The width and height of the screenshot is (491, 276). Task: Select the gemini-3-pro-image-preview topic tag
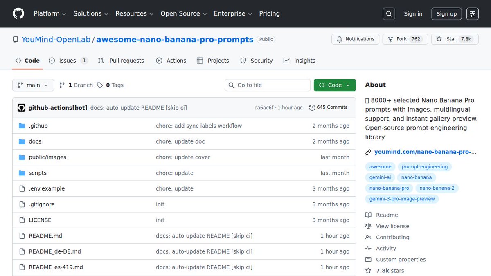402,199
